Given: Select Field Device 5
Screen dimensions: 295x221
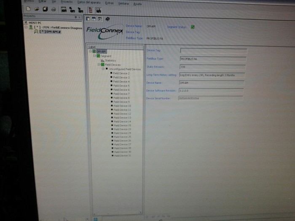Looking at the screenshot, I should click(121, 86).
